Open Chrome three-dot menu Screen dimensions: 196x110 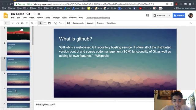point(194,4)
